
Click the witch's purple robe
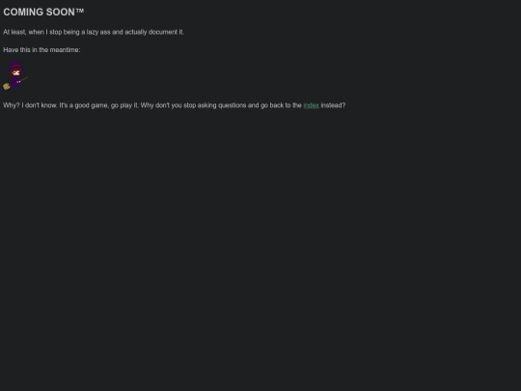[x=15, y=81]
